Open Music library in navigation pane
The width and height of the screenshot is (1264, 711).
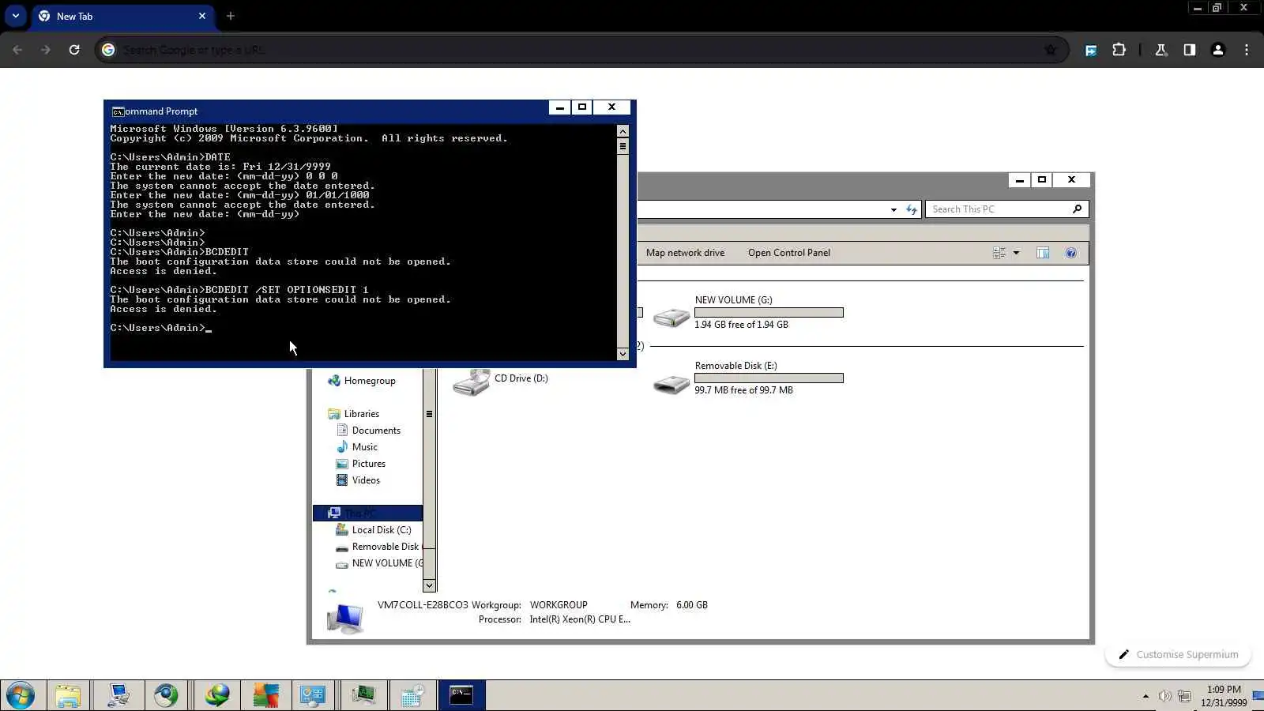357,447
